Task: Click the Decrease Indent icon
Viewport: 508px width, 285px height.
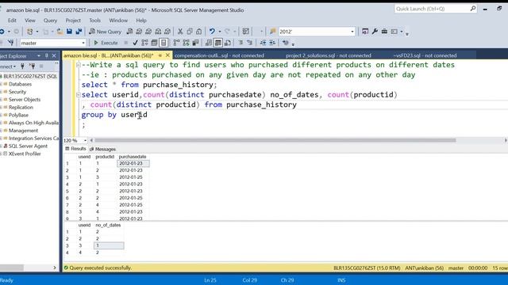Action: pyautogui.click(x=263, y=43)
